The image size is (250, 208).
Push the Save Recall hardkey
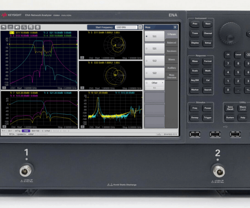230,108
